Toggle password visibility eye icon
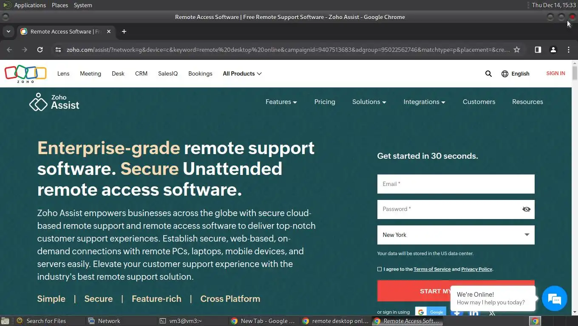Image resolution: width=578 pixels, height=326 pixels. (x=527, y=209)
